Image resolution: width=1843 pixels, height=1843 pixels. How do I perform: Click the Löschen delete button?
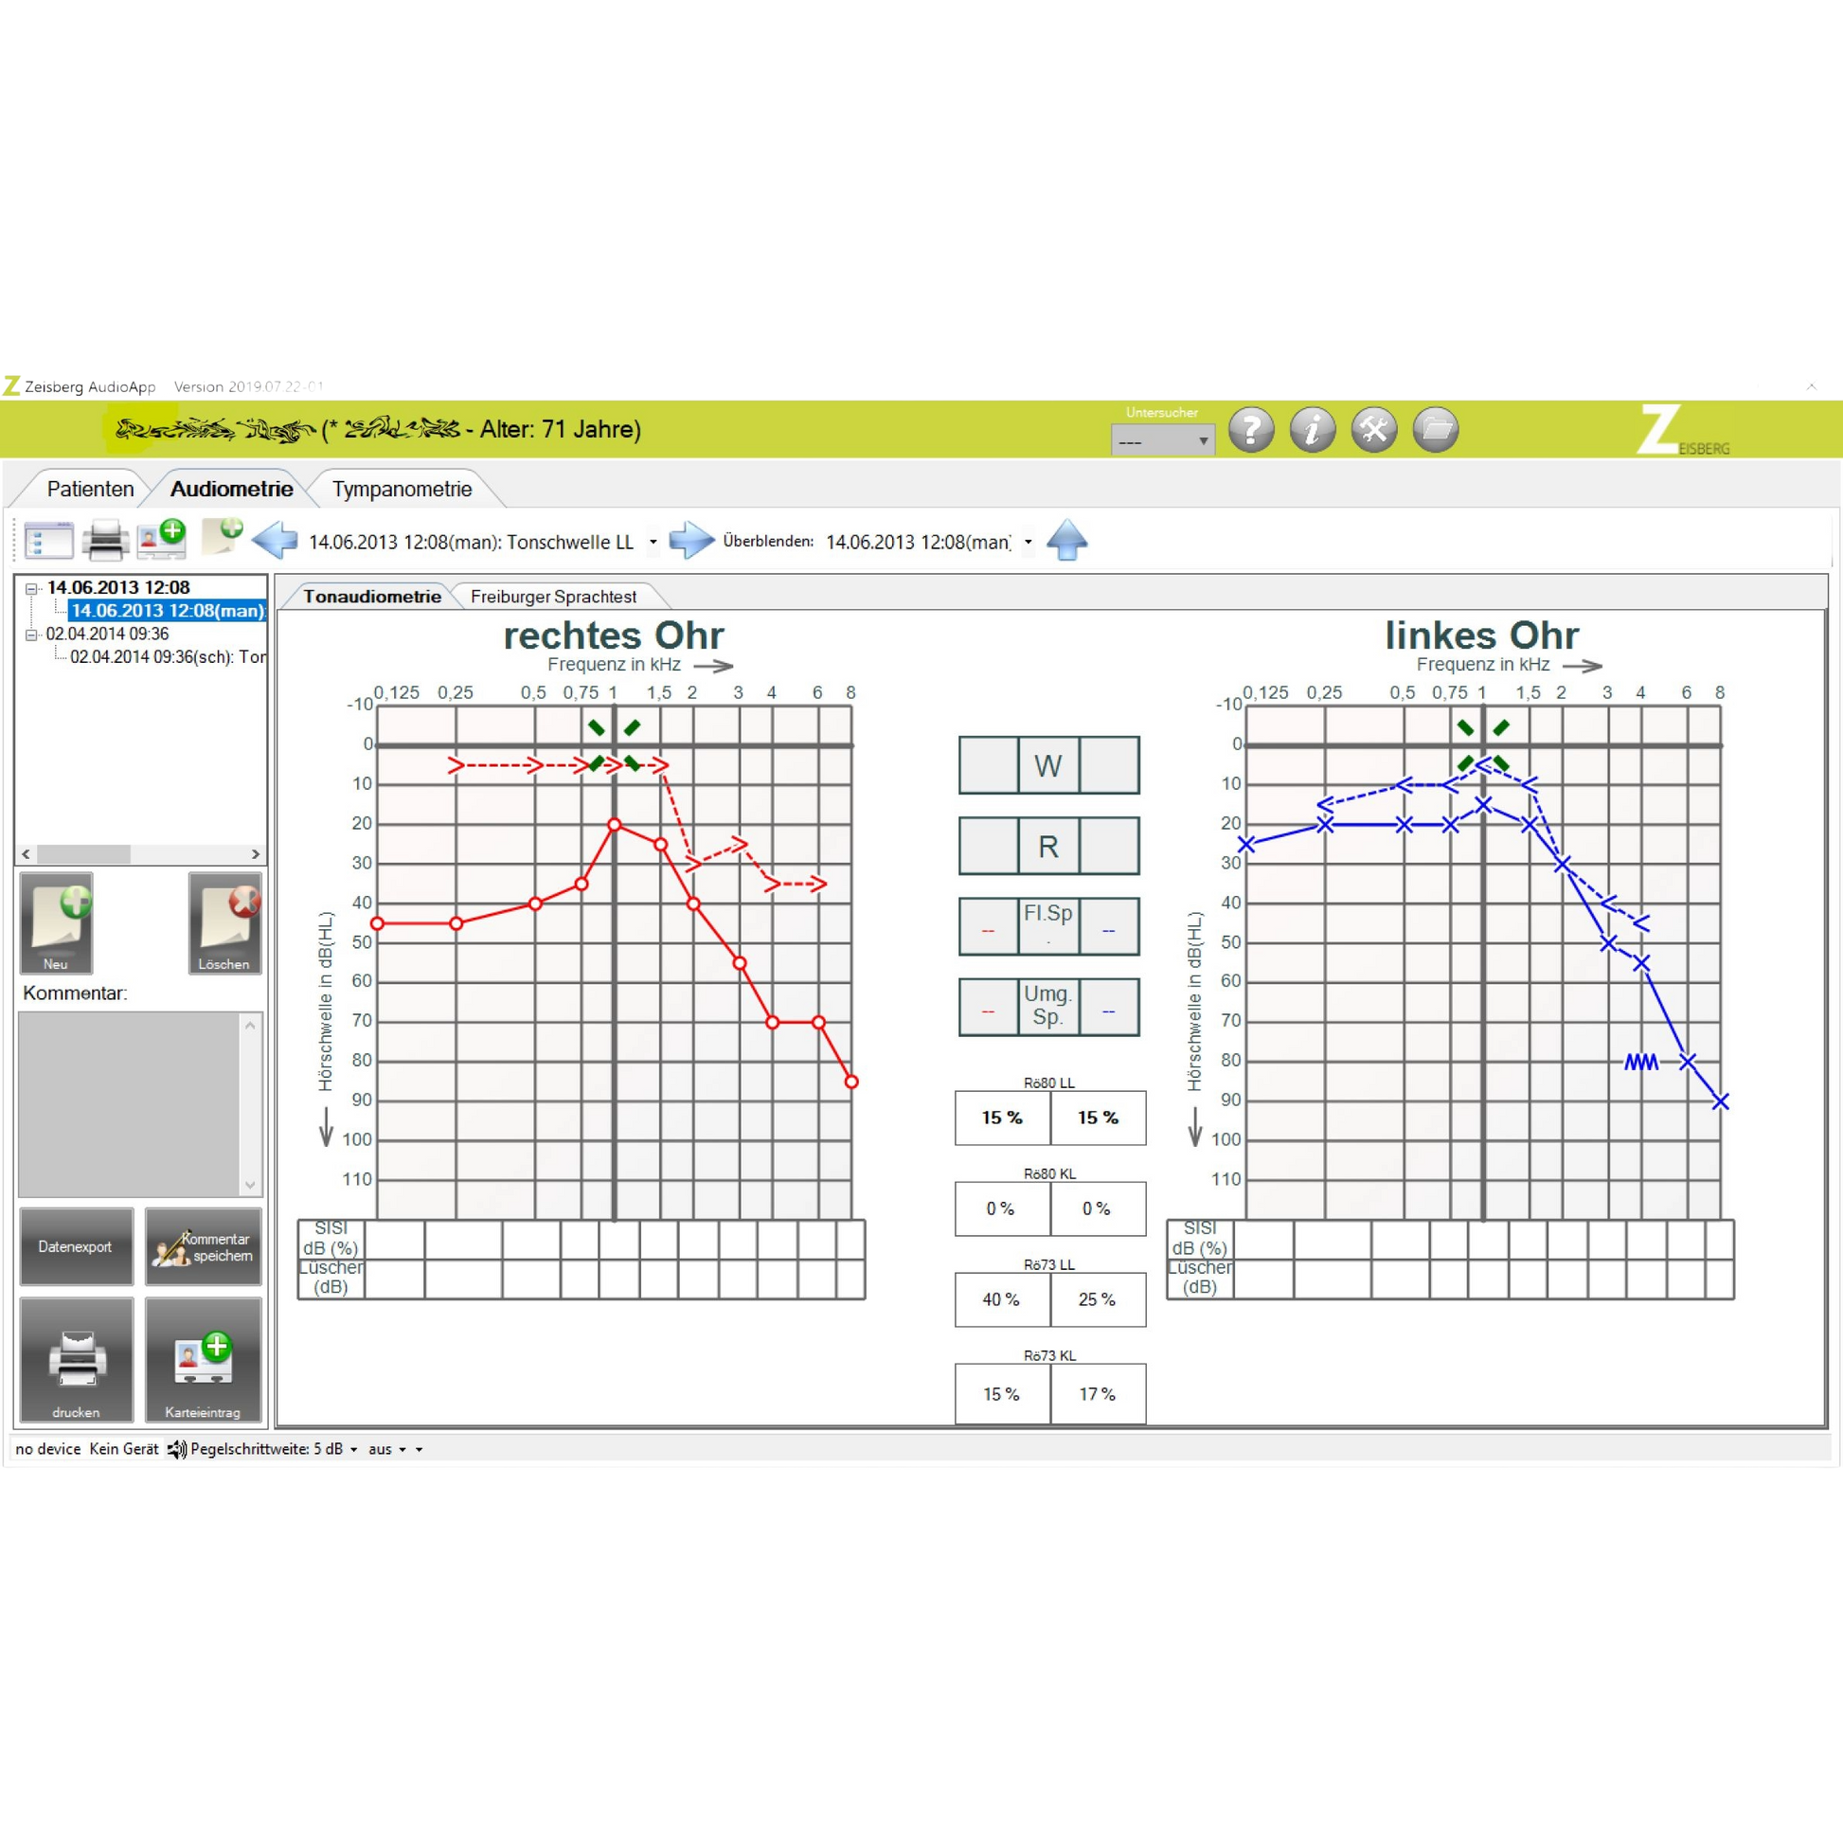(225, 922)
